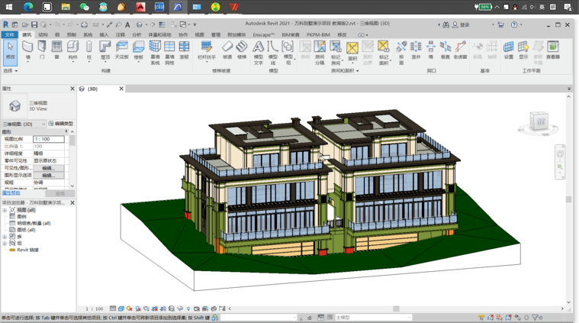Click the 编辑类型 (Edit Type) button
Image resolution: width=579 pixels, height=323 pixels.
click(61, 124)
